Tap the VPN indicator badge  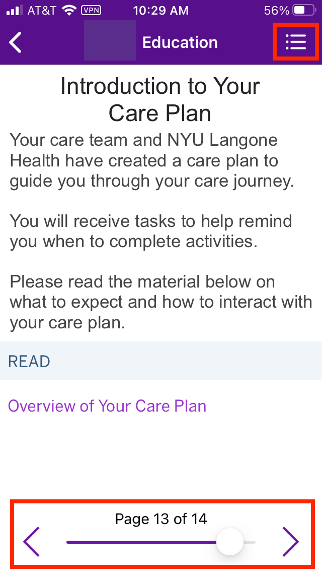coord(91,10)
